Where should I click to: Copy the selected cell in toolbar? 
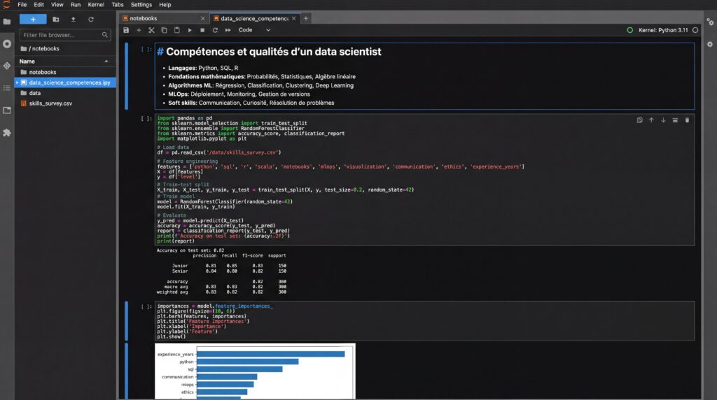coord(164,30)
